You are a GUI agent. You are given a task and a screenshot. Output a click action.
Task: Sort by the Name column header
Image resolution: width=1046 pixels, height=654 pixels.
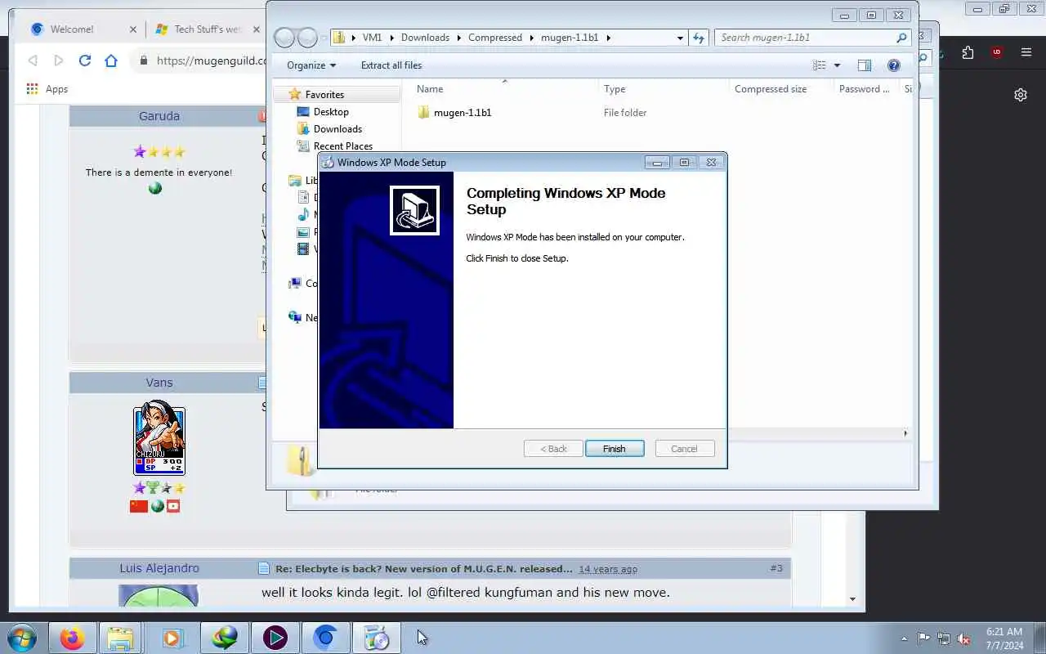(430, 89)
